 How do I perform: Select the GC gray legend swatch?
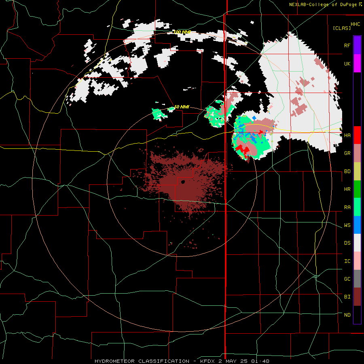point(357,279)
